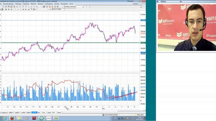Select the diagonal trend line drawing tool

tap(15, 9)
